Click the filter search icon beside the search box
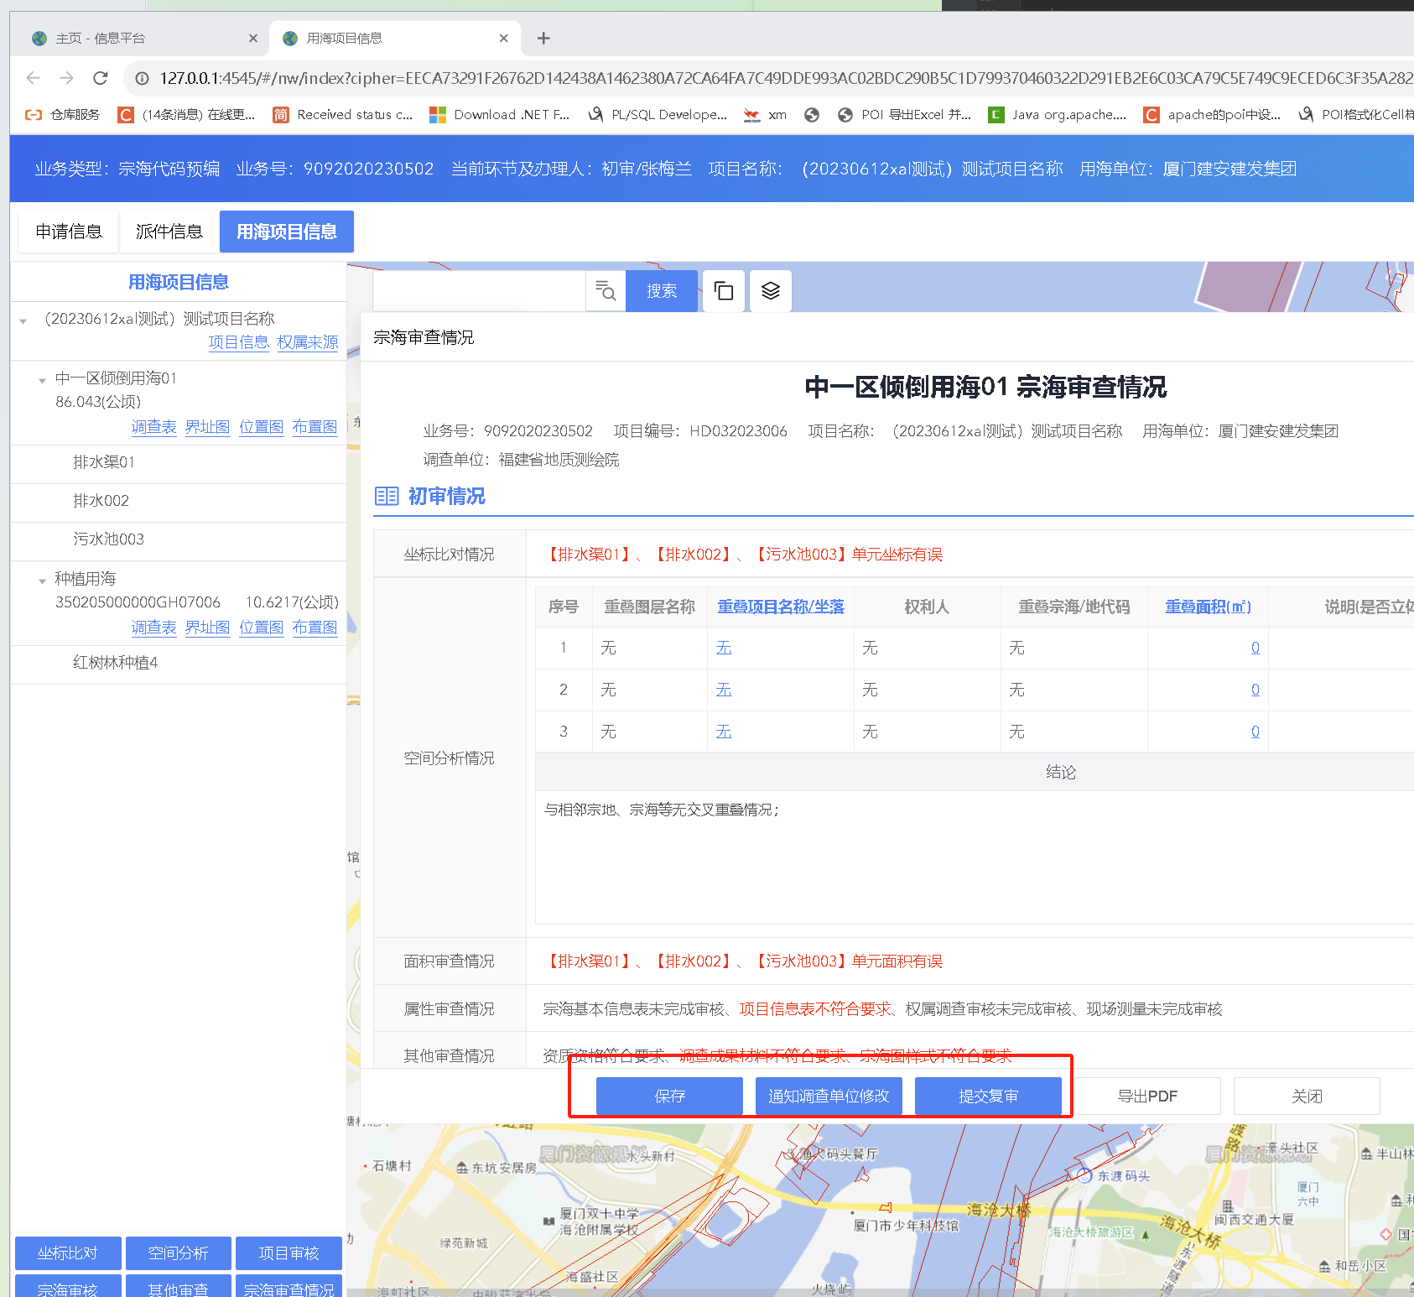The image size is (1414, 1297). coord(606,291)
